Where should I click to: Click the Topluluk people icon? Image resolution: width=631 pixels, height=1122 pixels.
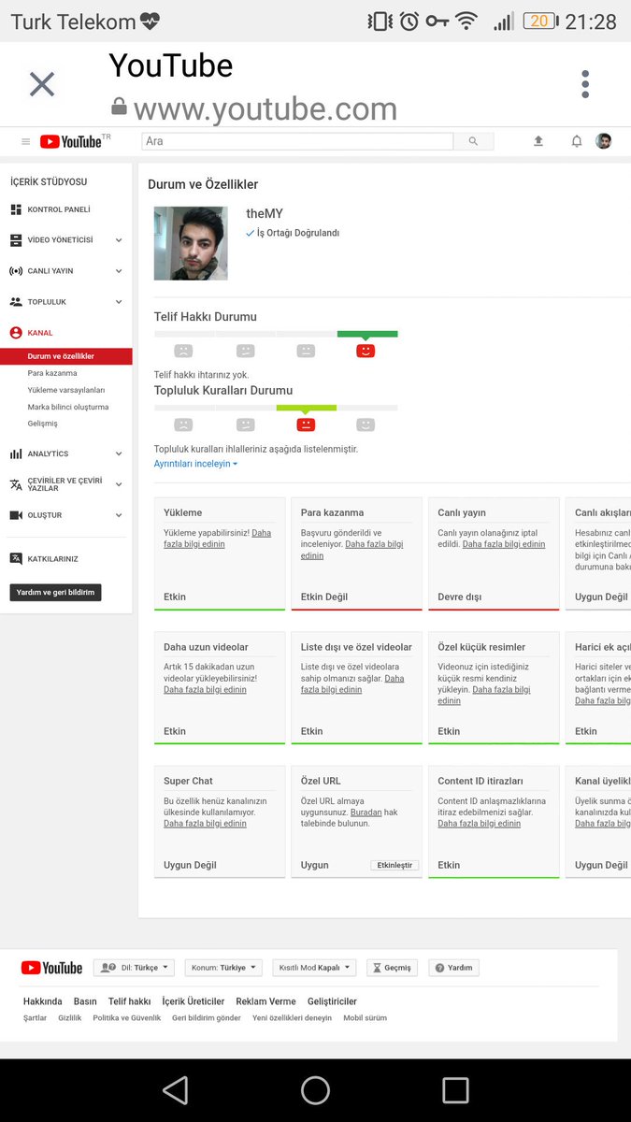[16, 302]
